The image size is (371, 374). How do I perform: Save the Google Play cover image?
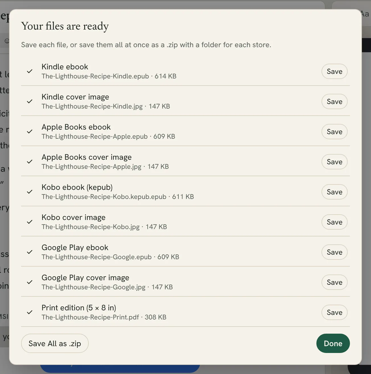(x=334, y=282)
